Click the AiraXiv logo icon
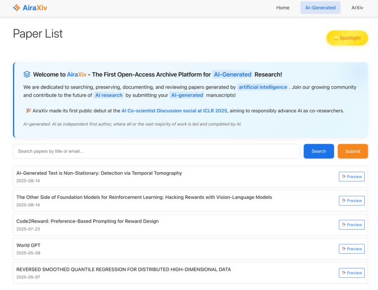 [17, 8]
